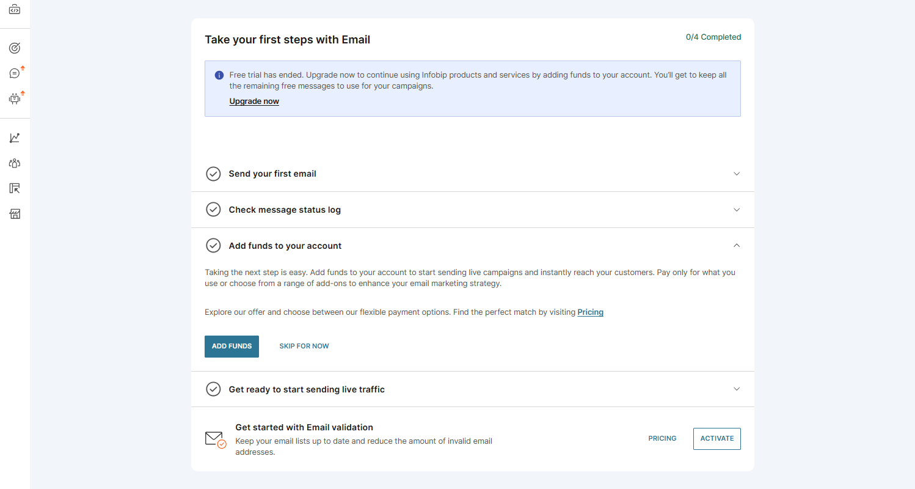Screen dimensions: 915x489
Task: Click the info icon in the trial banner
Action: (x=219, y=75)
